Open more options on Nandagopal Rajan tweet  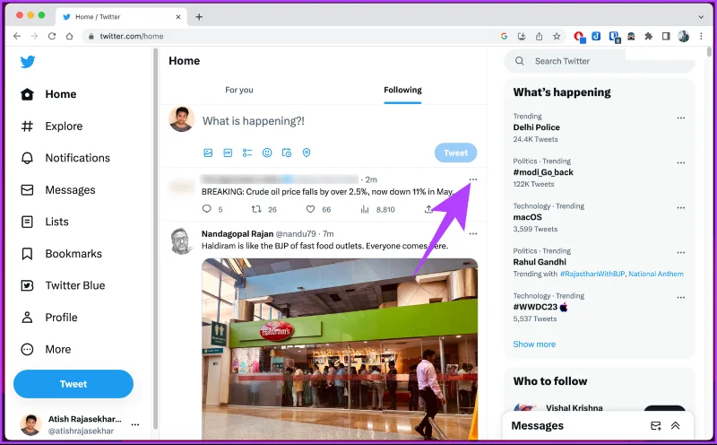(473, 233)
